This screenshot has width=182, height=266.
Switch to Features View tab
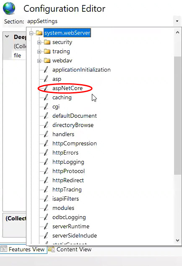coord(23,249)
